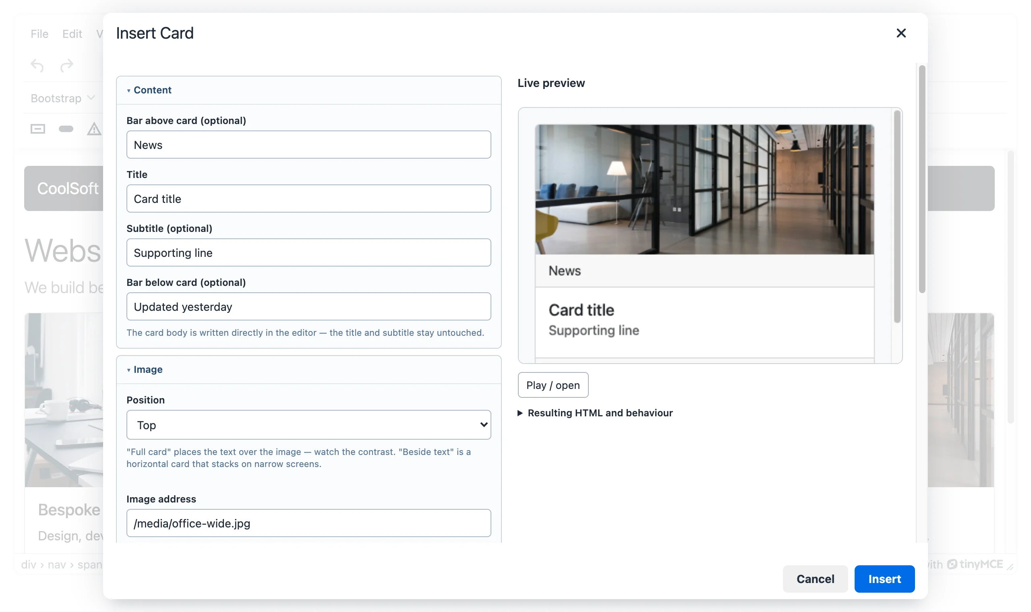Click the Image address input field

click(308, 523)
